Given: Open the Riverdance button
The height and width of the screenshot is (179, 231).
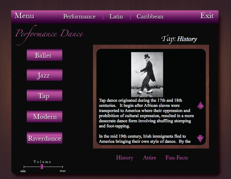Looking at the screenshot, I should [x=45, y=138].
